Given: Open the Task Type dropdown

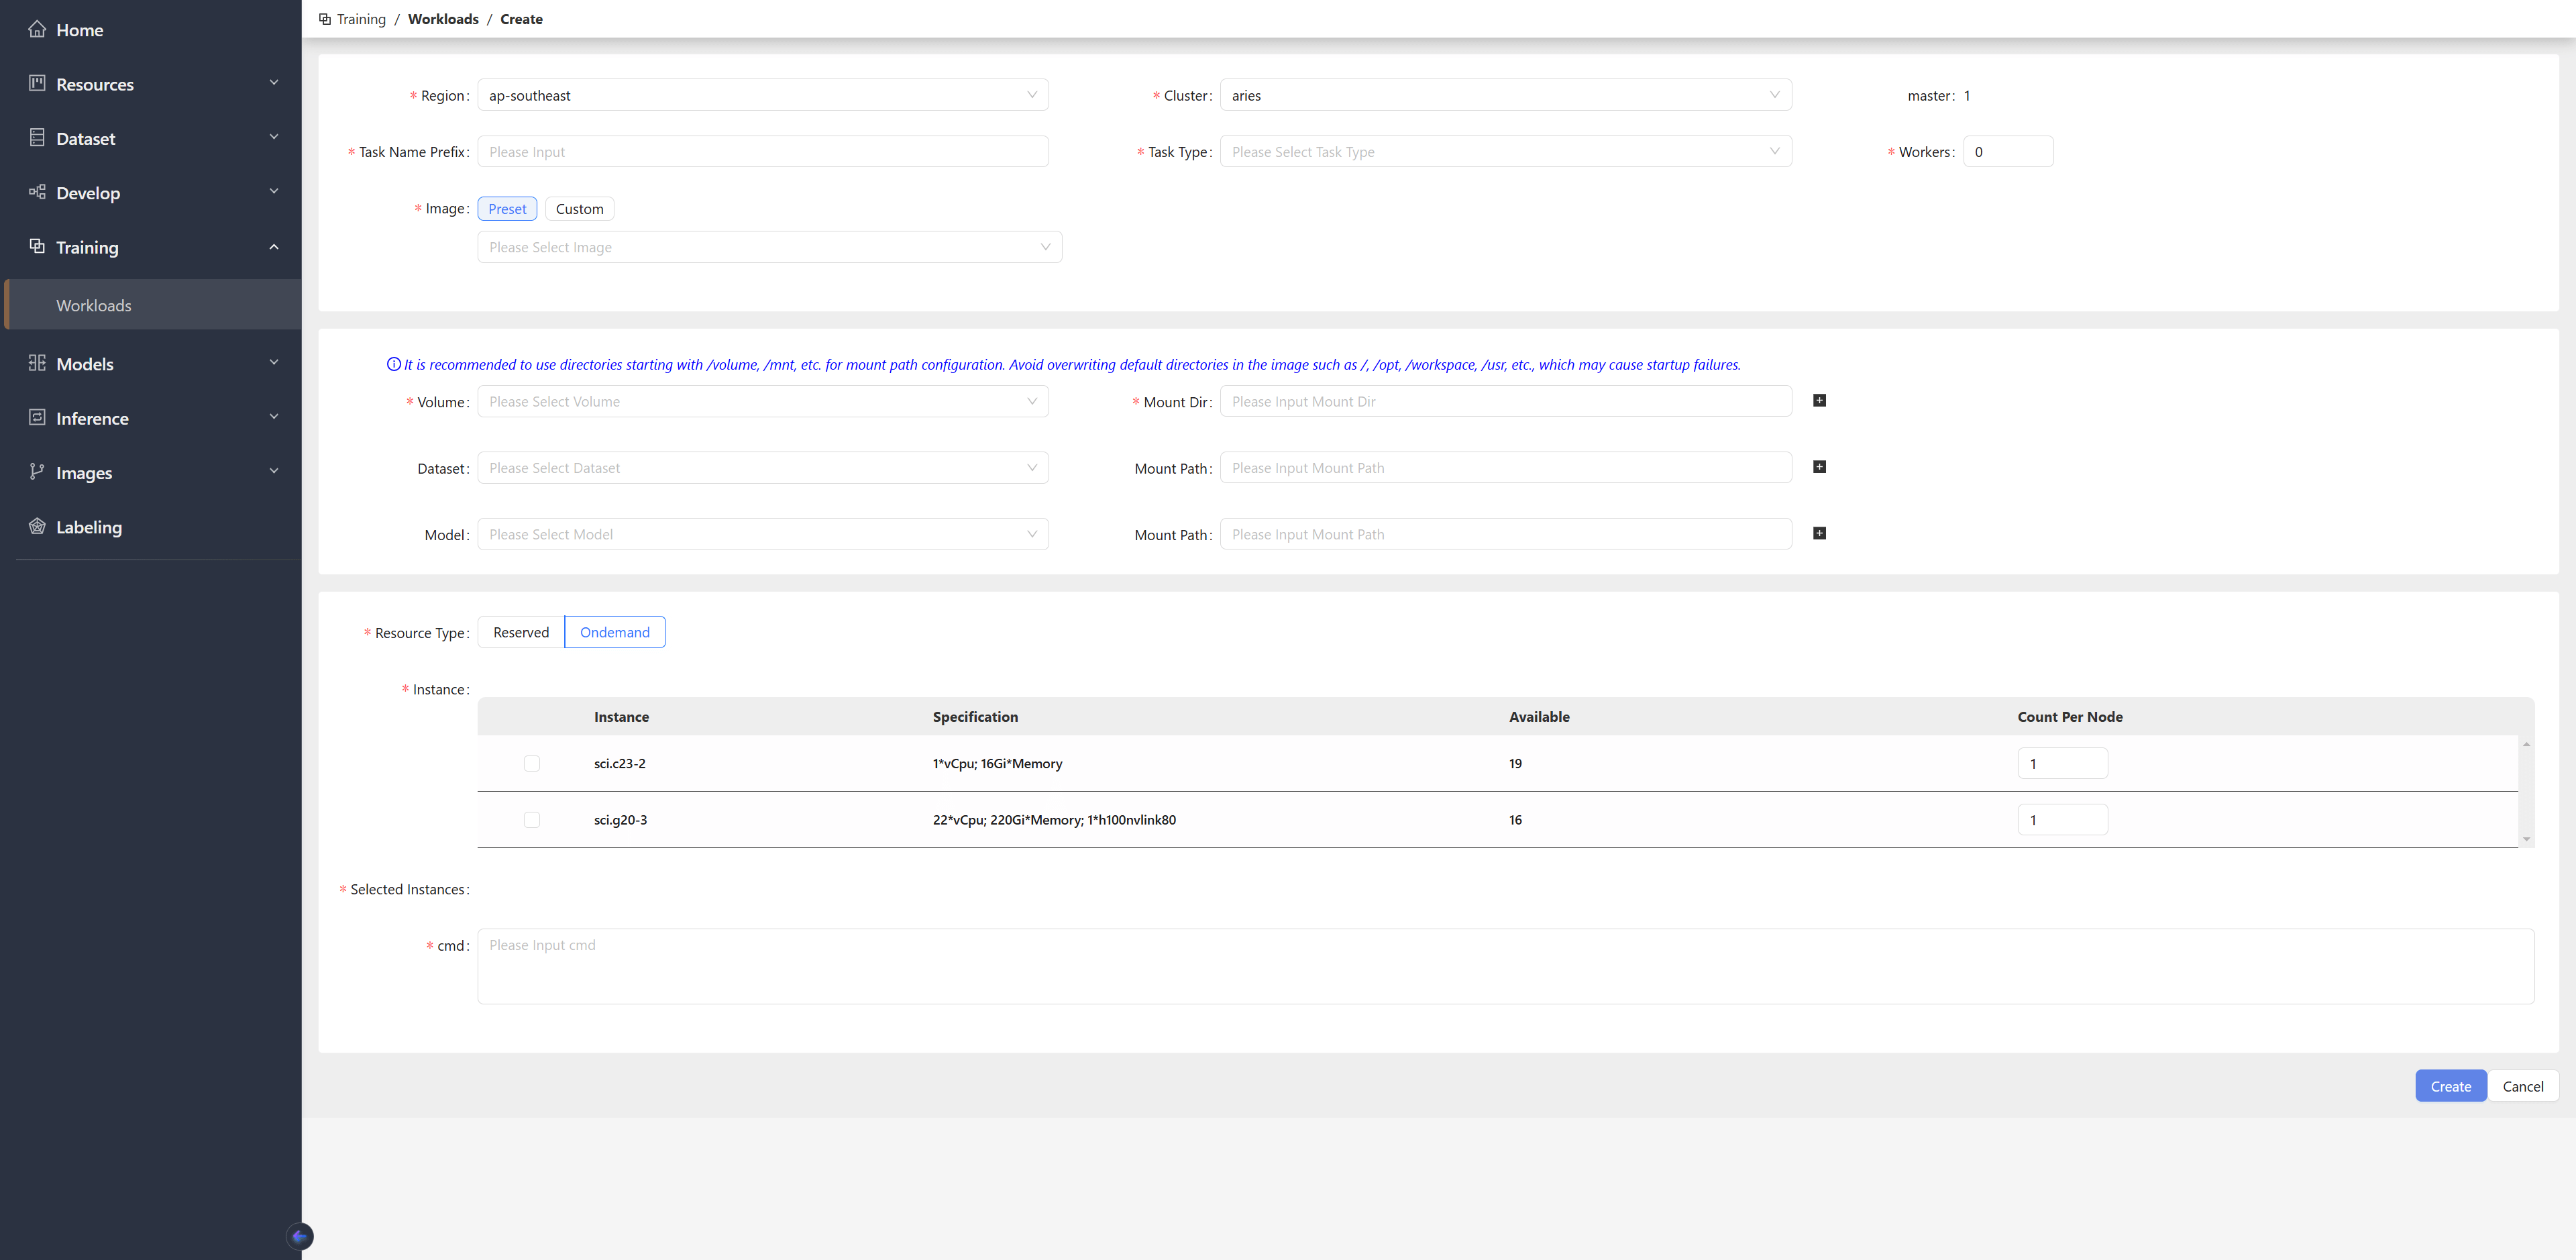Looking at the screenshot, I should [x=1506, y=151].
